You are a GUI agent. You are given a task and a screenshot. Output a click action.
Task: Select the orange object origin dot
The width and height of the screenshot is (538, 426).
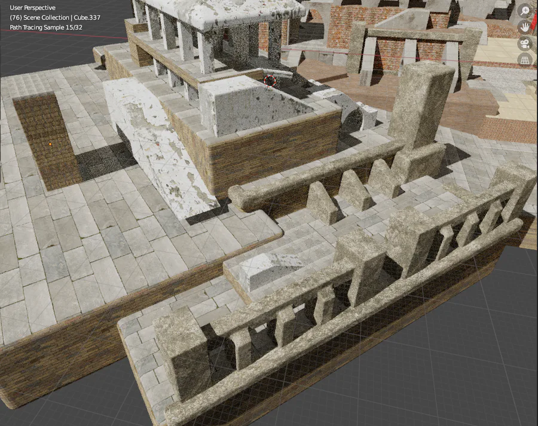pyautogui.click(x=50, y=144)
